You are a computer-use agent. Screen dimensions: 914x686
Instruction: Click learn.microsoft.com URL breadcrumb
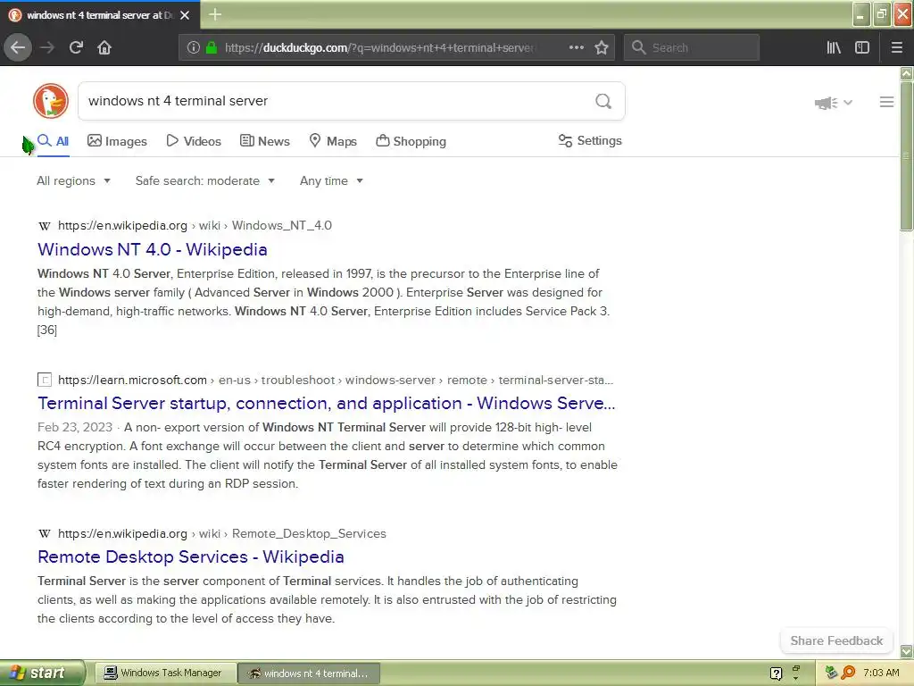tap(336, 380)
